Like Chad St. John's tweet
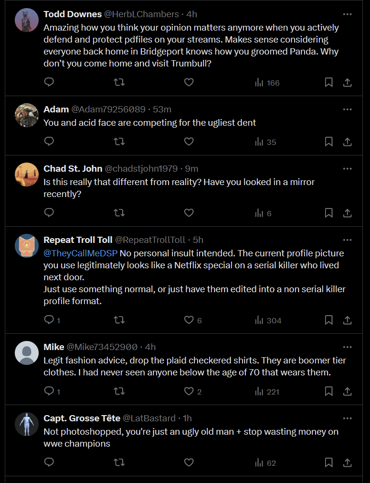 (x=189, y=213)
